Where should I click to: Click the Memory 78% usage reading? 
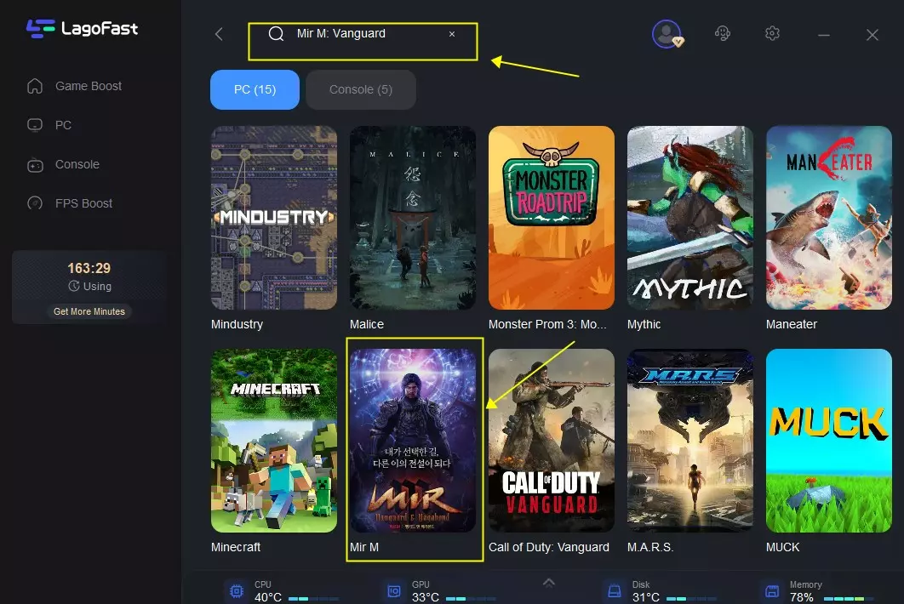coord(801,597)
